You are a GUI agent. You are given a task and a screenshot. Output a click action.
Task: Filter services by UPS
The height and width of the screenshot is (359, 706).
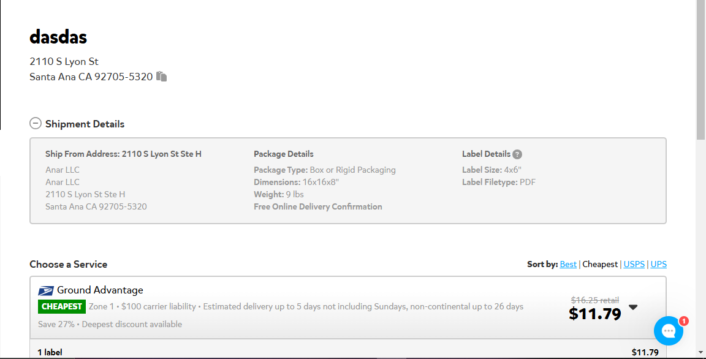[658, 265]
